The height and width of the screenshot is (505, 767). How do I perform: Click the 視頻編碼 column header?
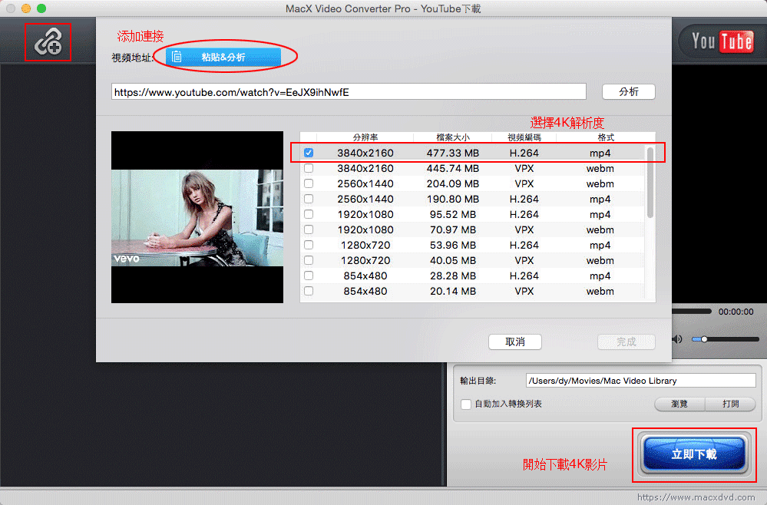tap(524, 137)
